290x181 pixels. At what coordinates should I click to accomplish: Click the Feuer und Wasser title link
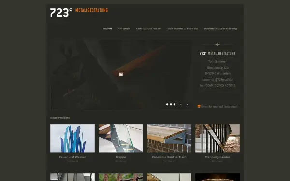(72, 157)
